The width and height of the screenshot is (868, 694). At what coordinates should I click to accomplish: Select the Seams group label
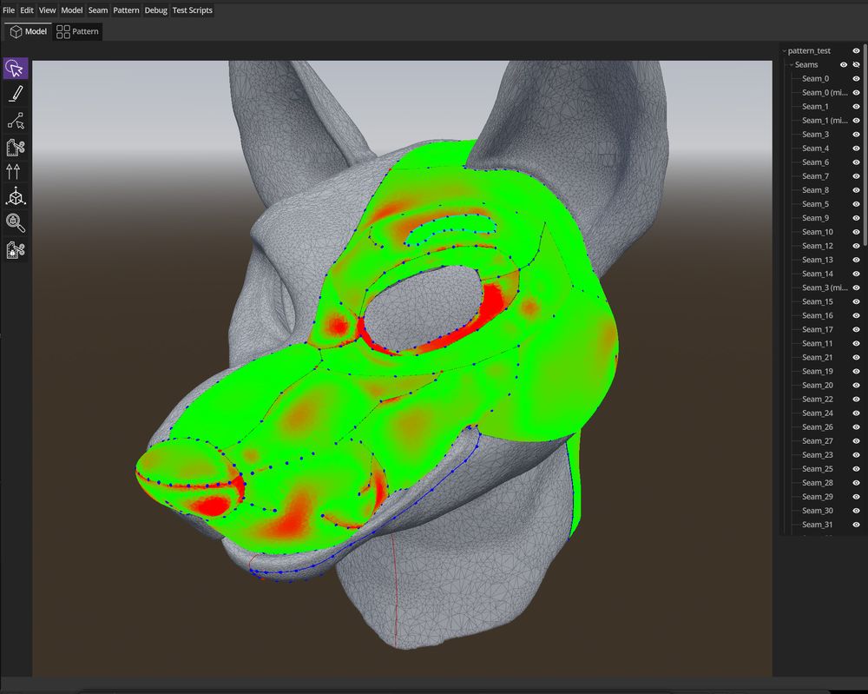pos(806,65)
